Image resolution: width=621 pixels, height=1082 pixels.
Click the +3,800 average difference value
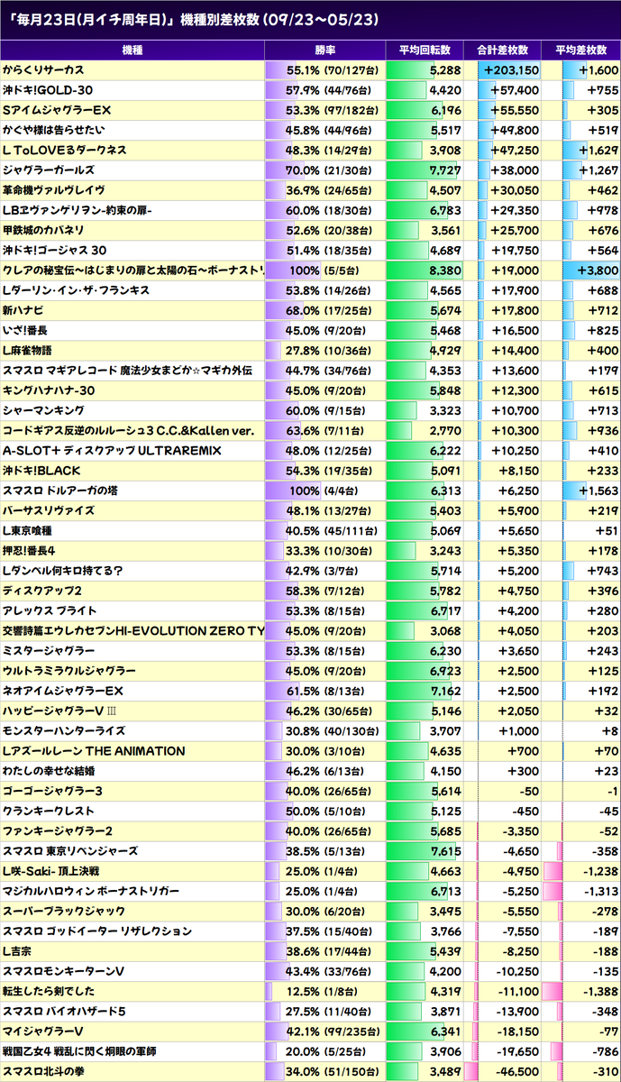(598, 270)
